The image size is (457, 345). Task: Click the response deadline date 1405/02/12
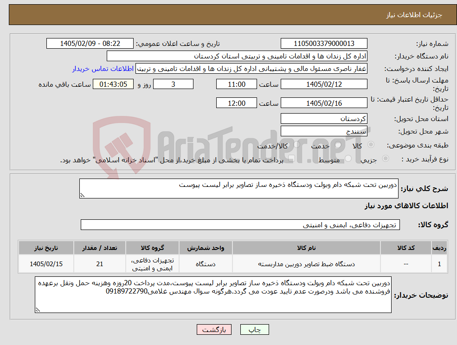point(324,84)
